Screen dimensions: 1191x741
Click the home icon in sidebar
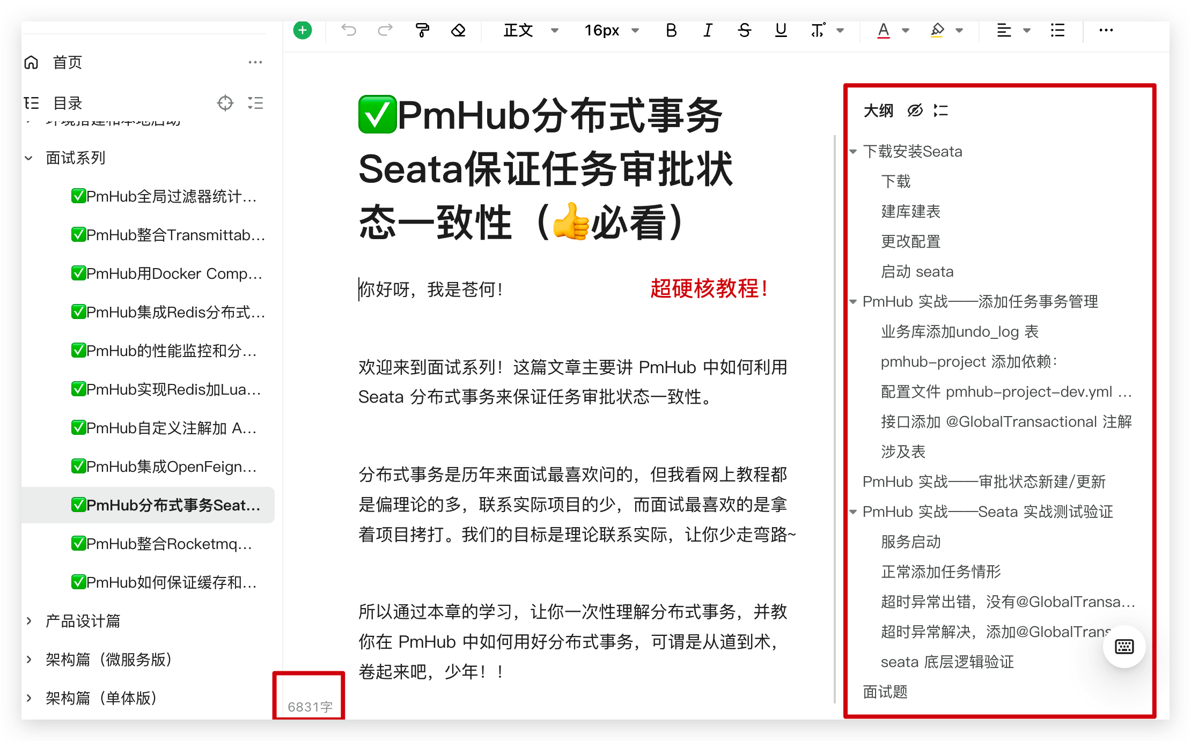coord(32,62)
